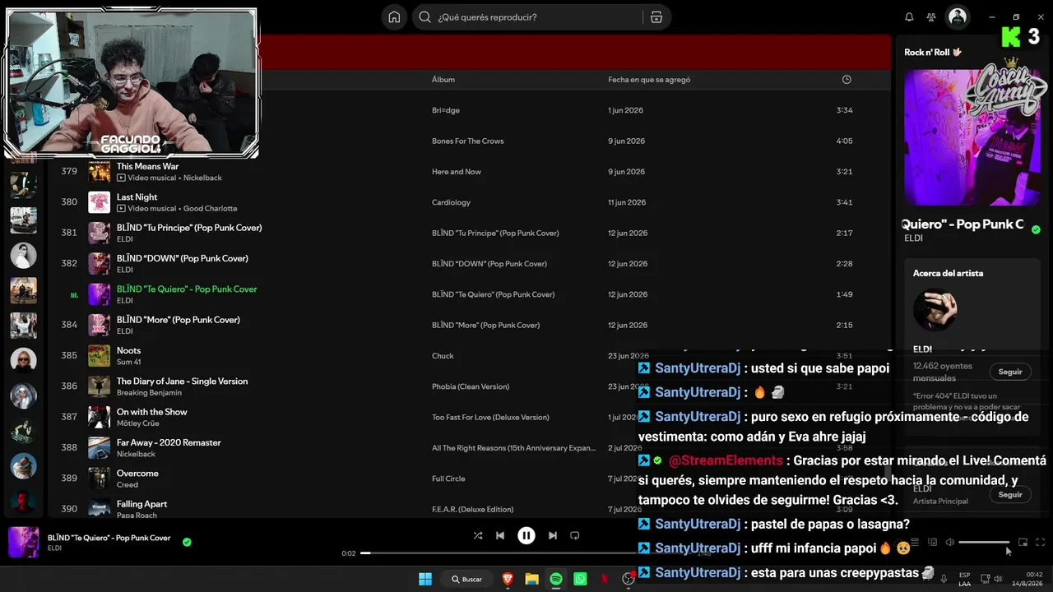Select track 'This Means War'

pyautogui.click(x=147, y=166)
